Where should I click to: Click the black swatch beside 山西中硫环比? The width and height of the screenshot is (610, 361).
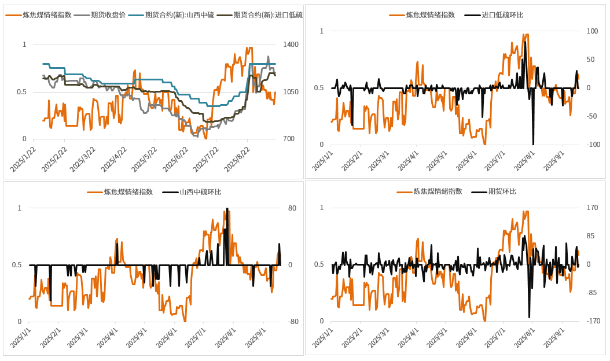point(170,192)
